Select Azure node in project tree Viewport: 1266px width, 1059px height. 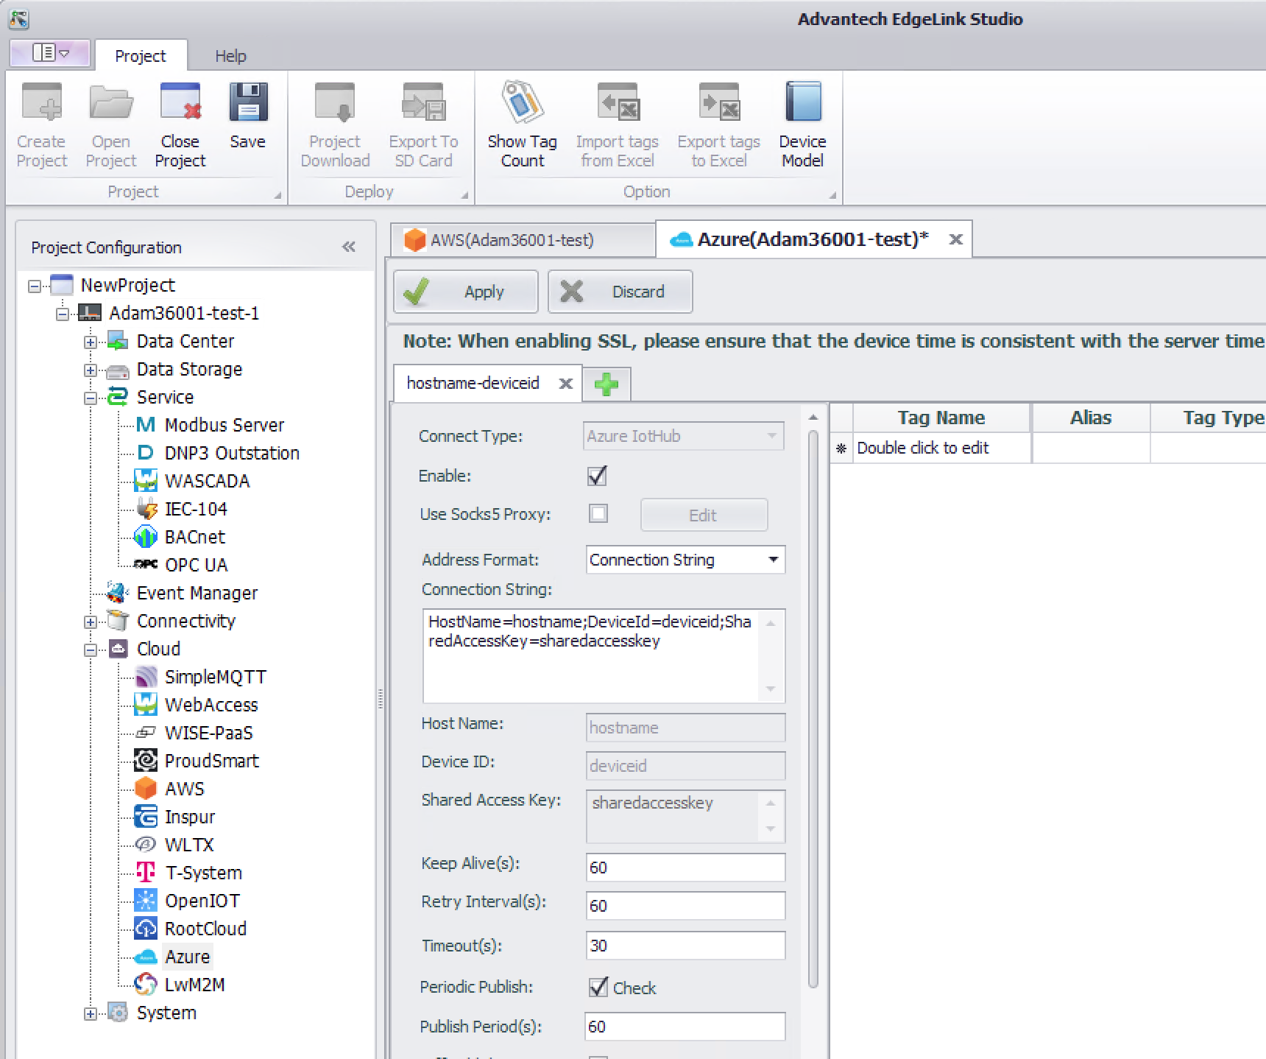(x=187, y=957)
